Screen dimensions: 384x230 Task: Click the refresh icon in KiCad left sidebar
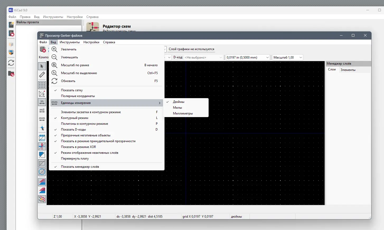tap(11, 63)
